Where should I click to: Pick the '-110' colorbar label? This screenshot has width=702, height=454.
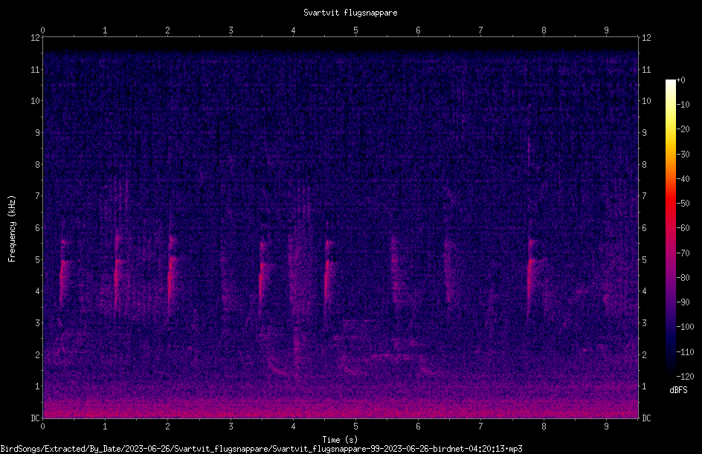pos(686,352)
